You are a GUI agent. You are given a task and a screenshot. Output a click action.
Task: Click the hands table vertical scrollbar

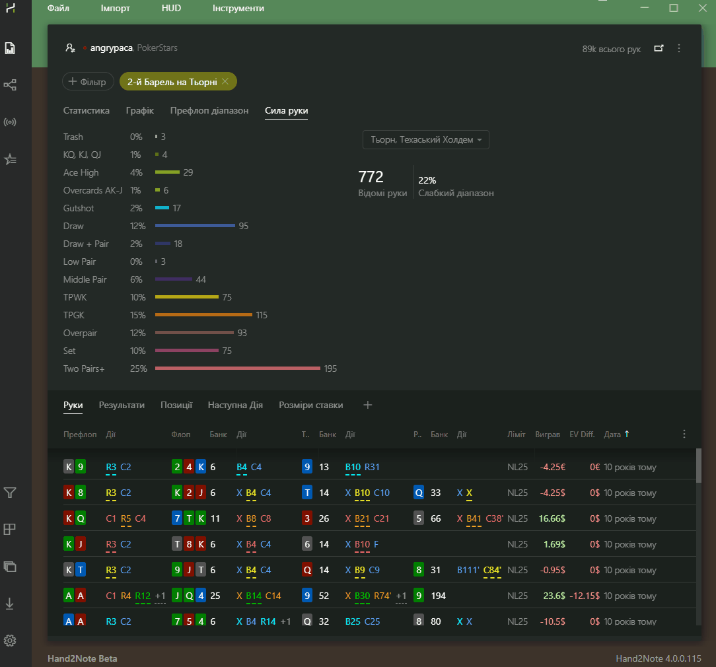[x=698, y=466]
